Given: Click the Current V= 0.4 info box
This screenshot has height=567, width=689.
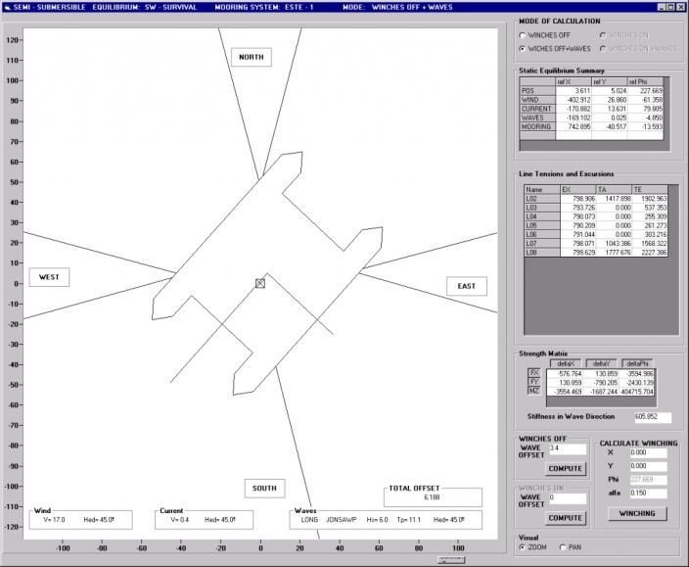Looking at the screenshot, I should pos(204,520).
